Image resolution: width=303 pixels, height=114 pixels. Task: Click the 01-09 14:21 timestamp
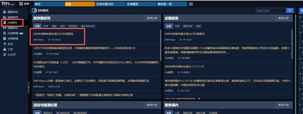[x=52, y=72]
